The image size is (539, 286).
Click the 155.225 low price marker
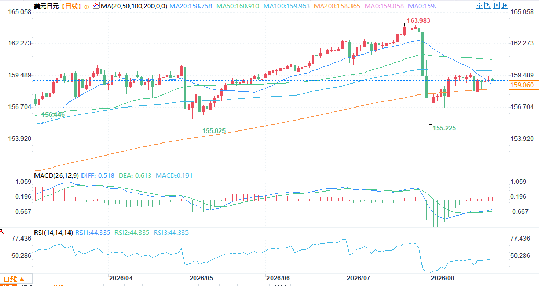coord(444,128)
